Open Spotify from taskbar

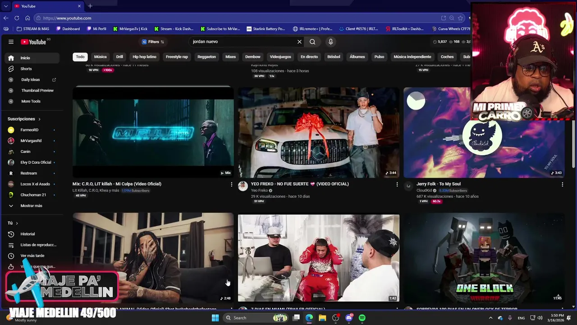click(362, 318)
